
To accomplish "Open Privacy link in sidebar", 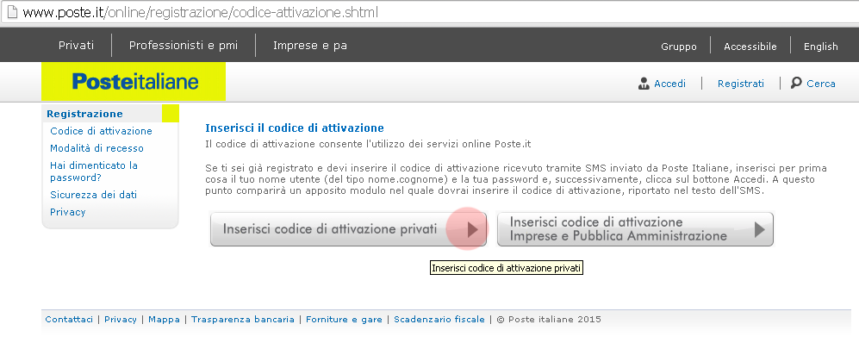I will (x=67, y=212).
